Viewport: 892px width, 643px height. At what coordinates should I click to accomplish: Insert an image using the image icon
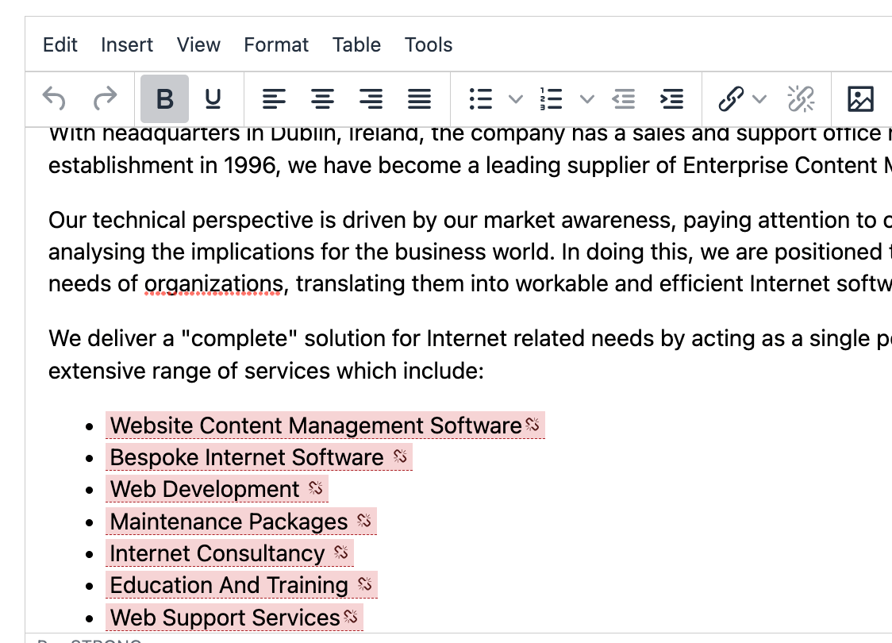pyautogui.click(x=860, y=98)
